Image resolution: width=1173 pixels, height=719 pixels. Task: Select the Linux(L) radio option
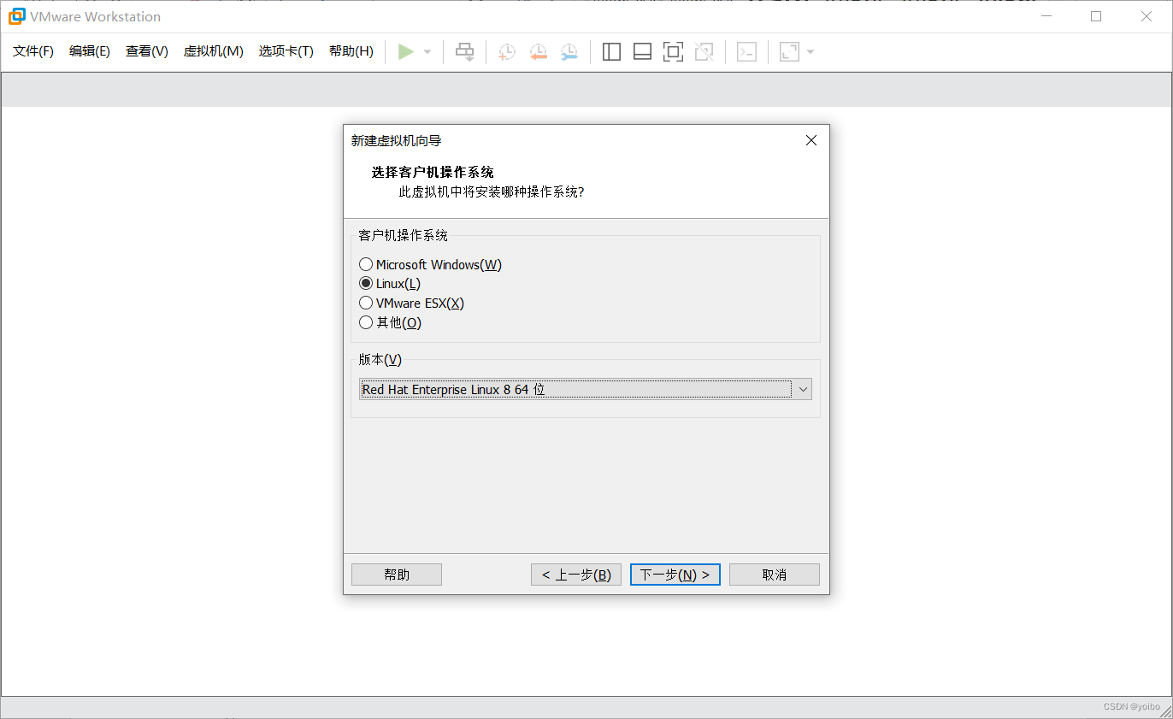[x=390, y=284]
